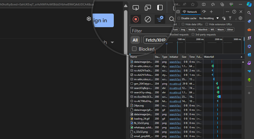Toggle device emulation mode
The height and width of the screenshot is (139, 254).
(x=148, y=8)
